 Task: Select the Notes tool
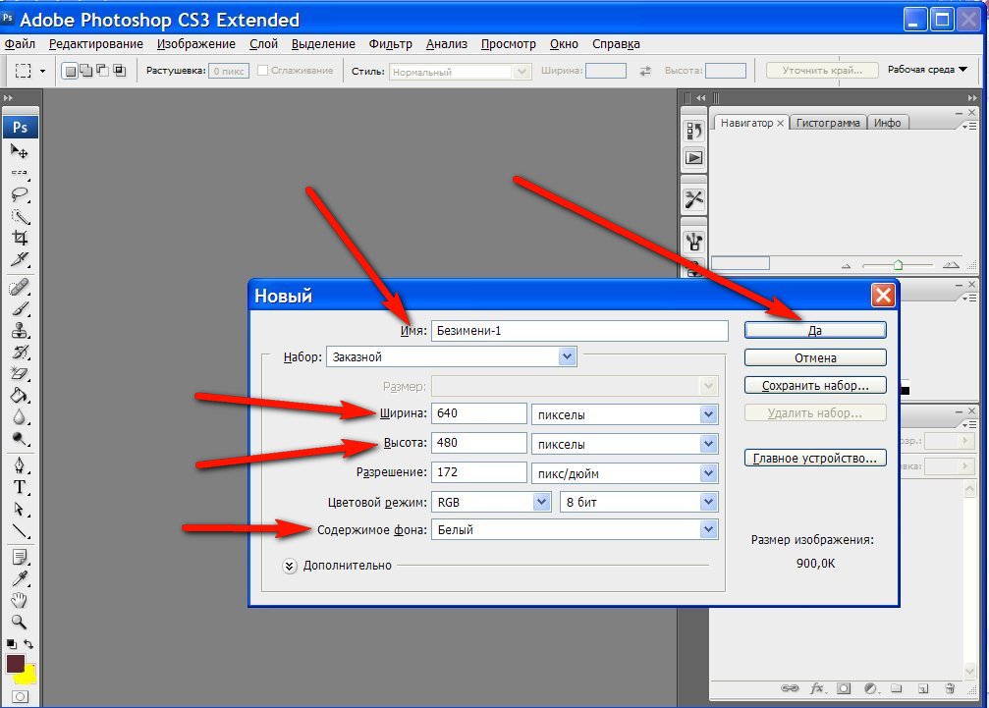pos(20,558)
